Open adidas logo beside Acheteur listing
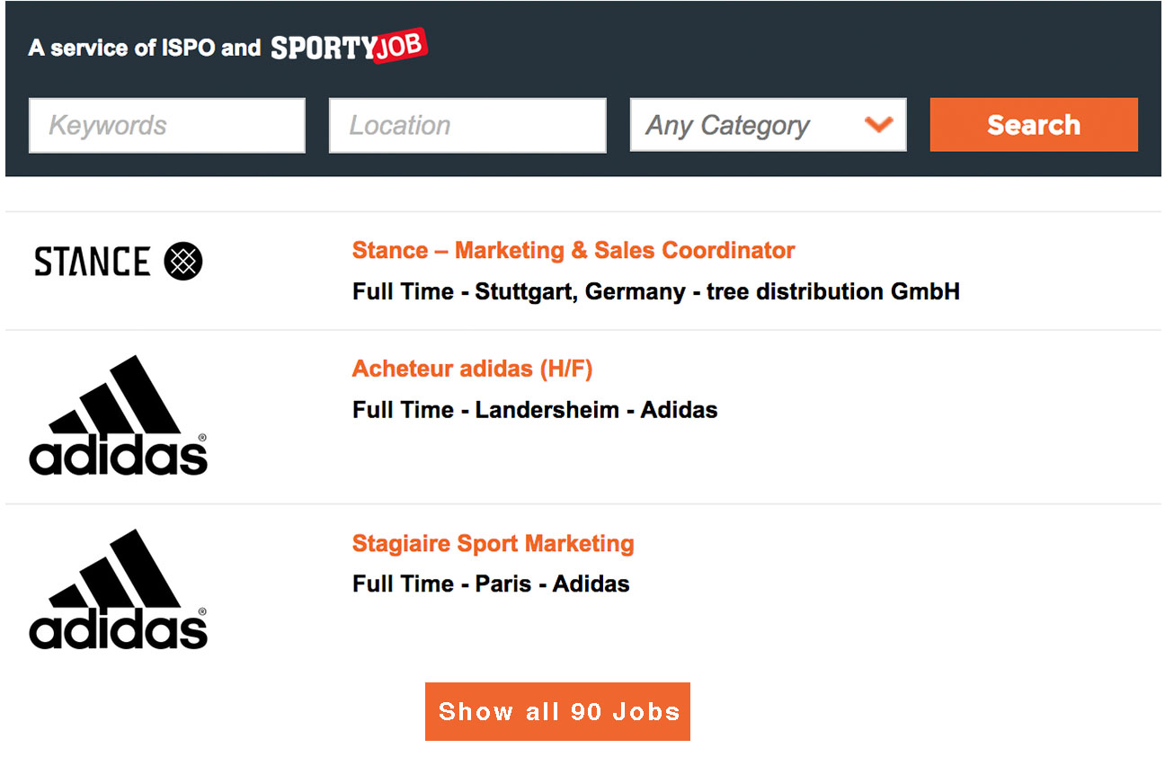This screenshot has width=1165, height=775. (119, 414)
